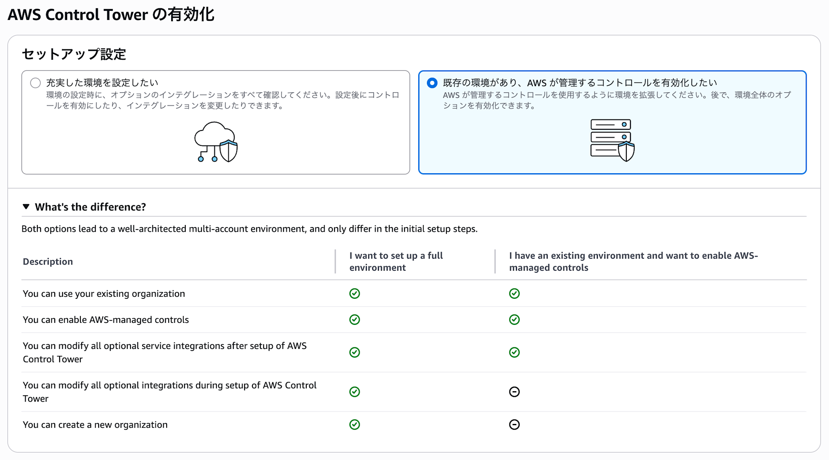Click the check icon for modifying integrations after setup
Viewport: 829px width, 460px height.
coord(355,353)
